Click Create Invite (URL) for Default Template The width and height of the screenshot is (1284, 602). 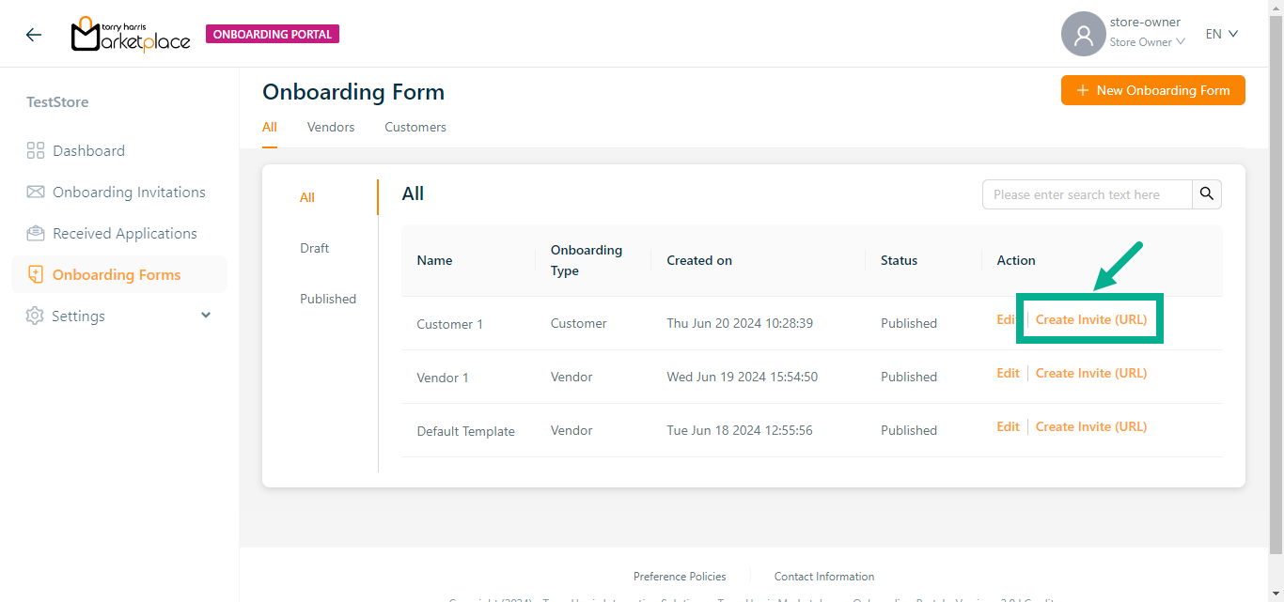(x=1090, y=426)
